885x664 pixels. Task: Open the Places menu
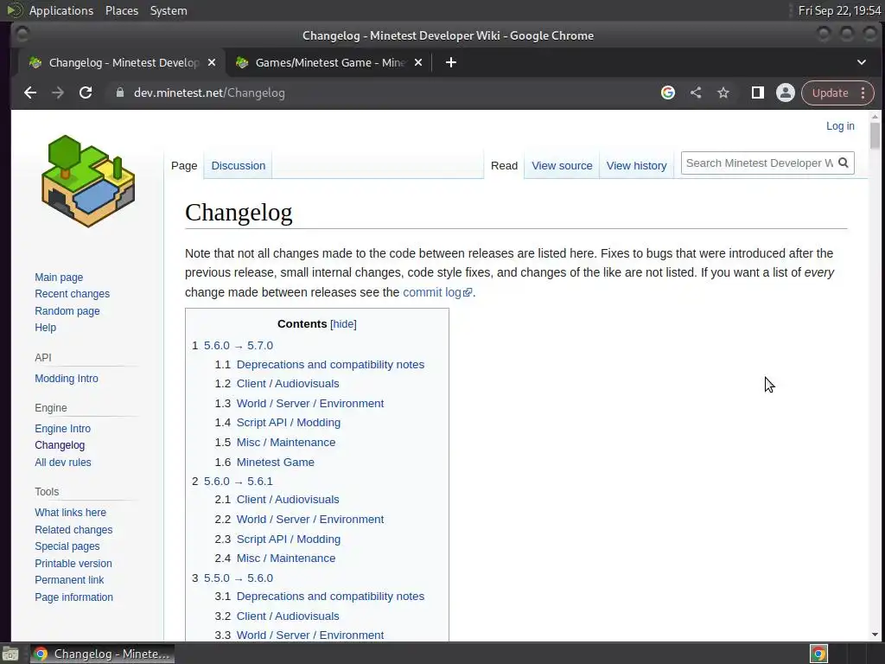coord(122,10)
